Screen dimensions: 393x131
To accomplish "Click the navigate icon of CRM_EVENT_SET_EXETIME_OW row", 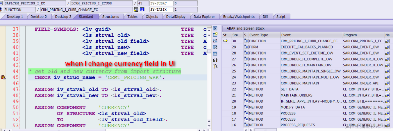I will point(387,53).
